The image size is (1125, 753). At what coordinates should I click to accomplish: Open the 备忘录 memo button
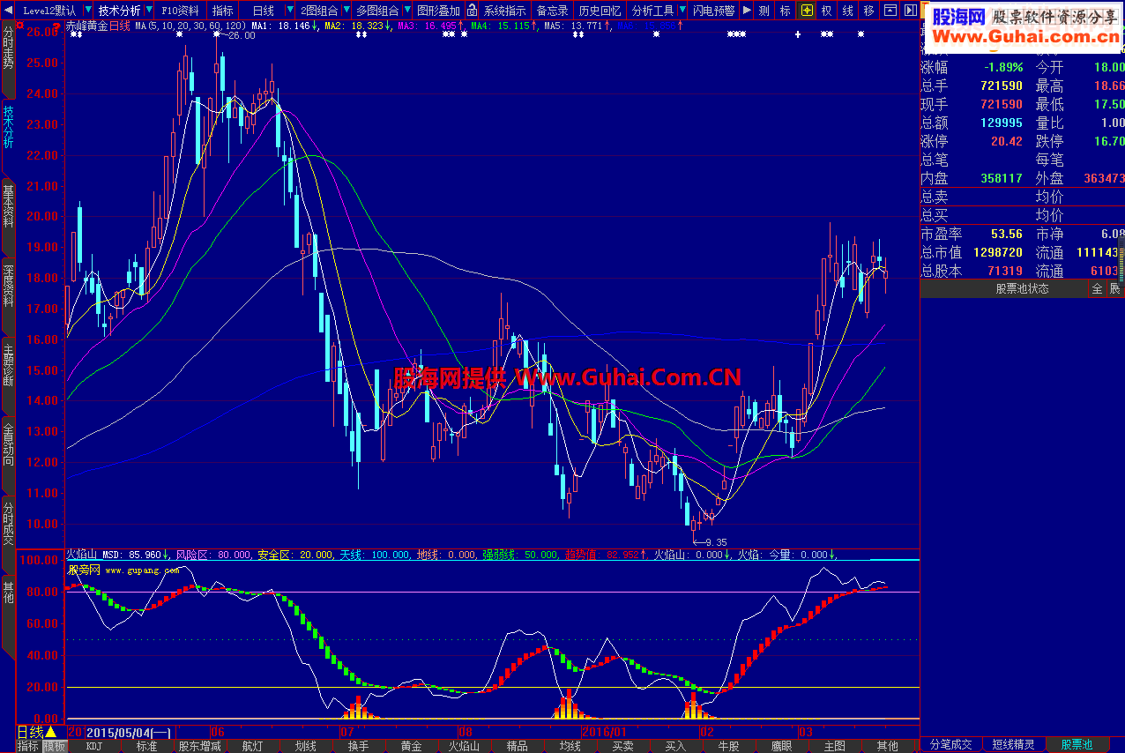pyautogui.click(x=553, y=11)
